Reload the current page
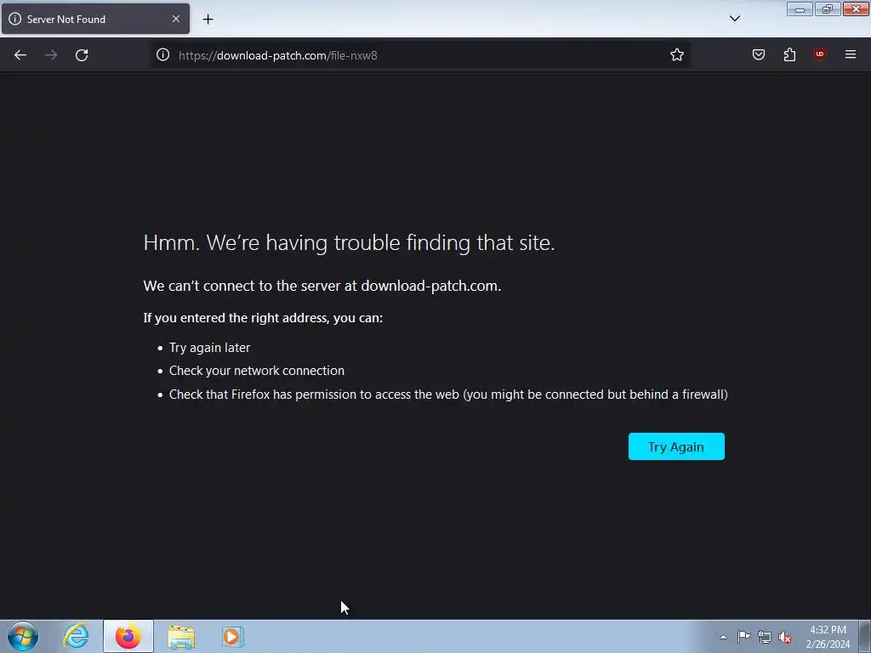The image size is (871, 653). [x=82, y=55]
